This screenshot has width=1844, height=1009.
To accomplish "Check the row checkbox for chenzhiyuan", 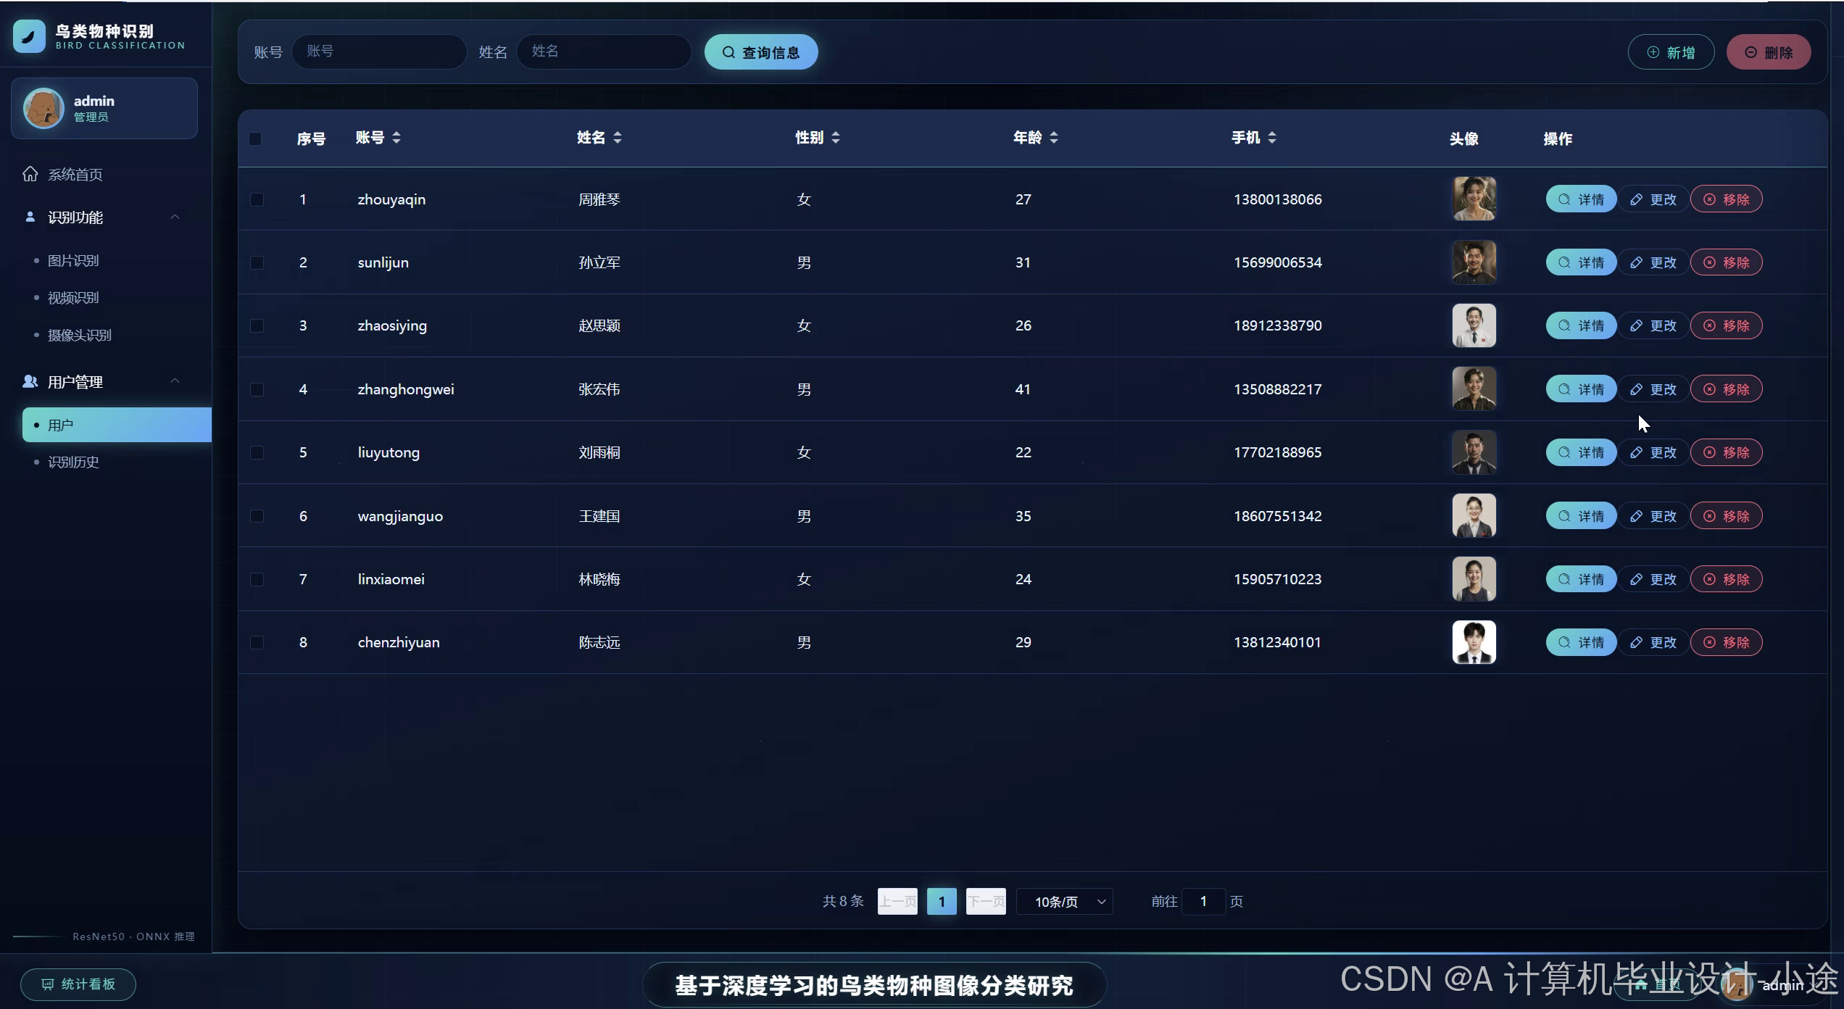I will click(257, 642).
